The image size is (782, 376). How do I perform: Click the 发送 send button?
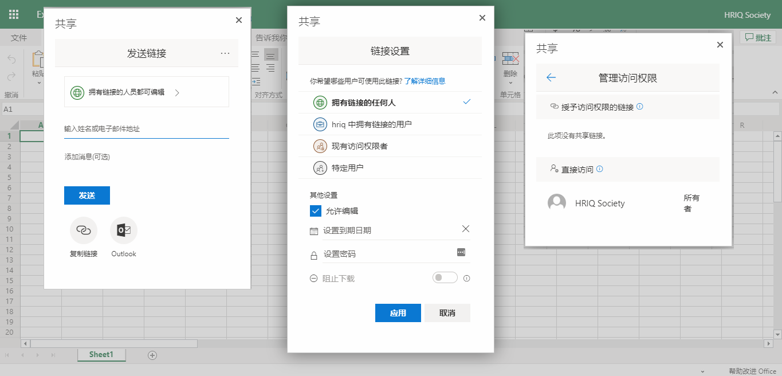tap(87, 195)
